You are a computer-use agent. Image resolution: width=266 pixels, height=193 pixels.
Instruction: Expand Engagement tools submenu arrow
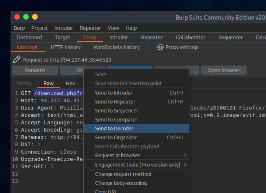185,165
